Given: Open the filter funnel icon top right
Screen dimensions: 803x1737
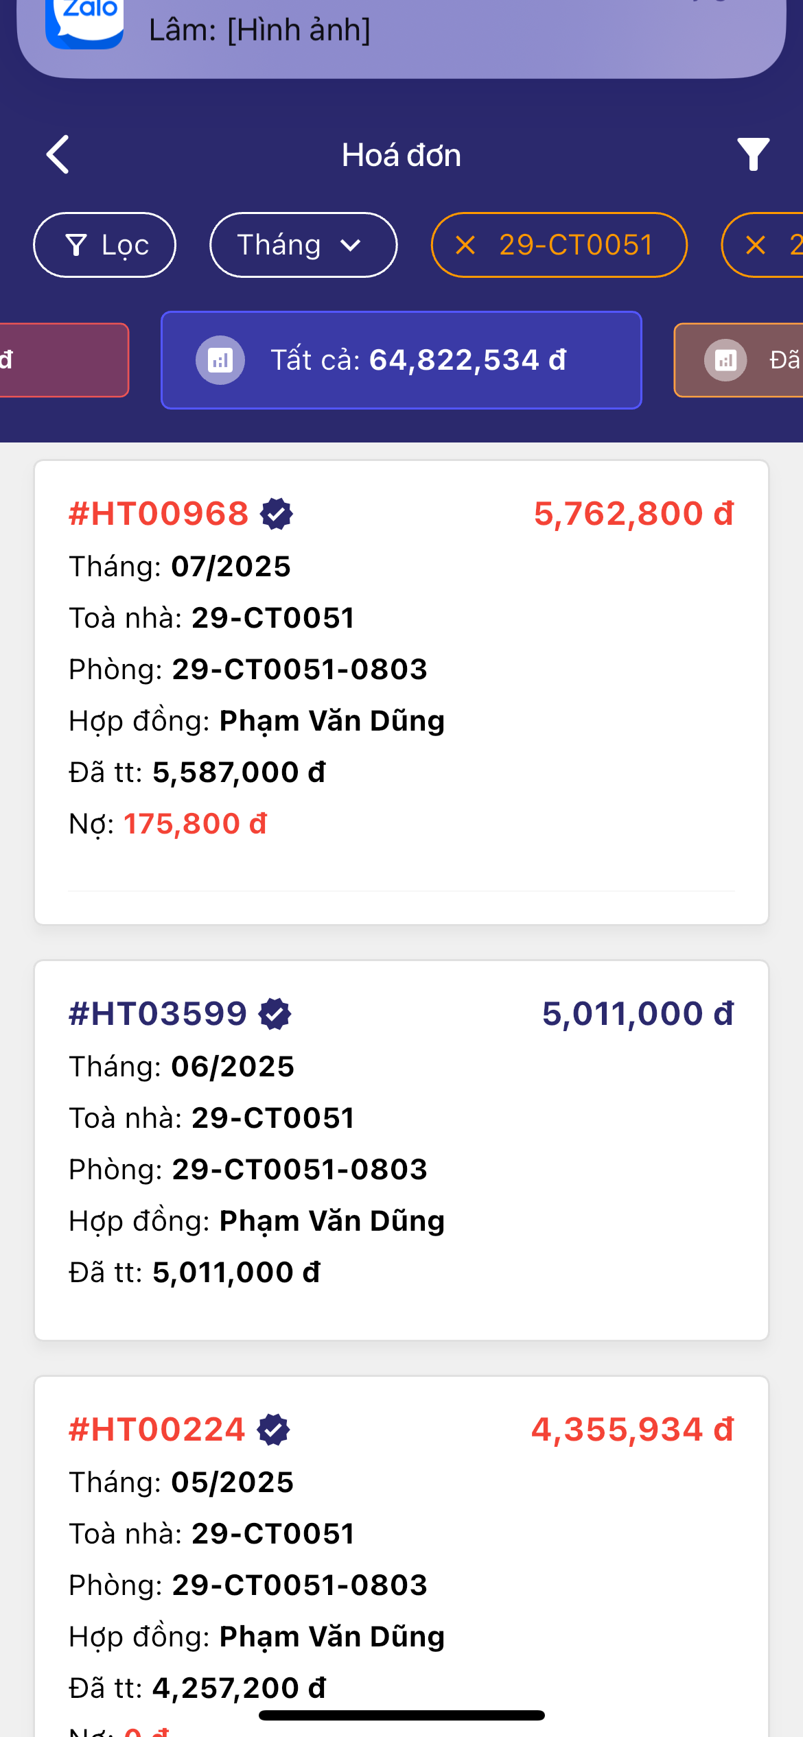Looking at the screenshot, I should 753,154.
